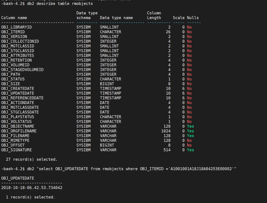Click length value 1024
Image resolution: width=267 pixels, height=203 pixels.
166,131
